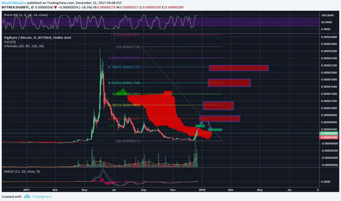Click the Sep label on time axis
The image size is (341, 201).
click(143, 190)
